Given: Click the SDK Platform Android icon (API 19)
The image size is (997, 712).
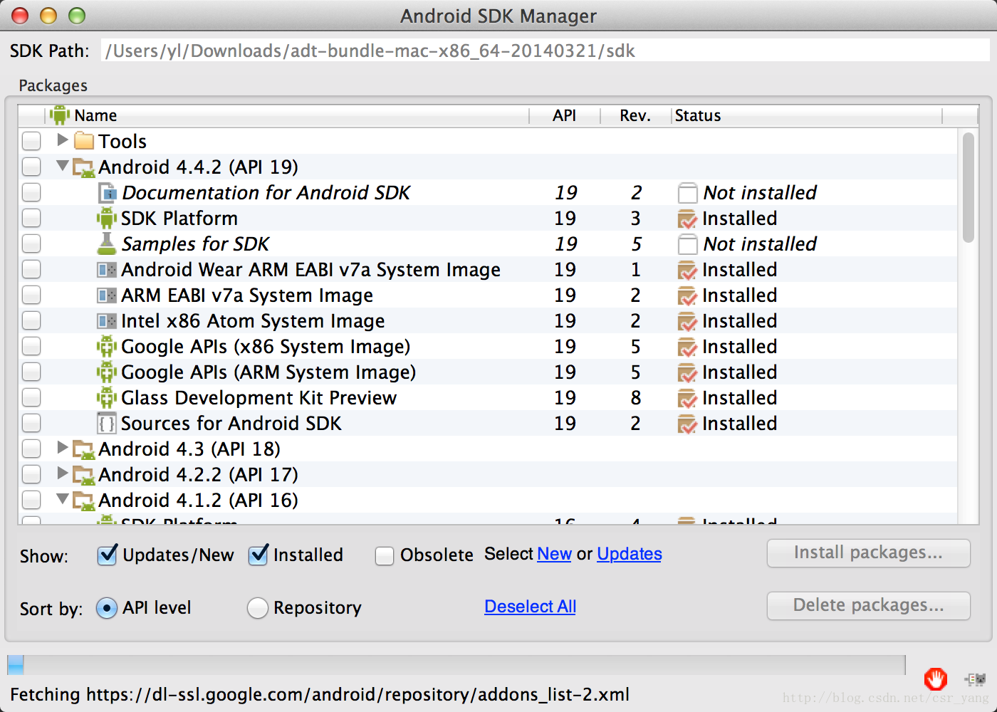Looking at the screenshot, I should pos(107,218).
